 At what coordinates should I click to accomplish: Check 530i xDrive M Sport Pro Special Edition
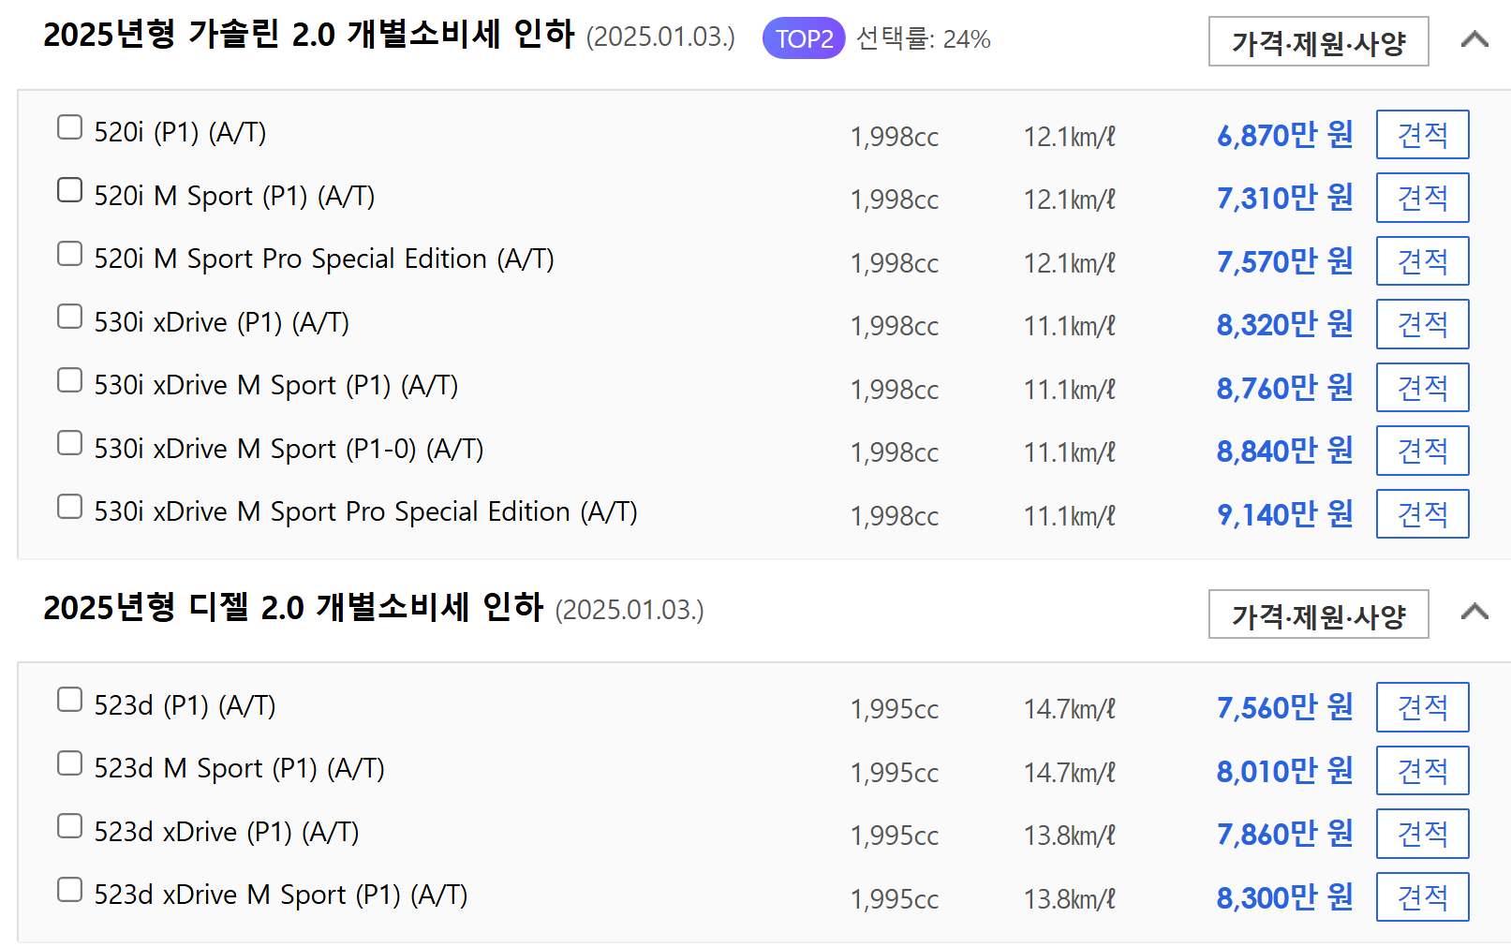pos(69,507)
